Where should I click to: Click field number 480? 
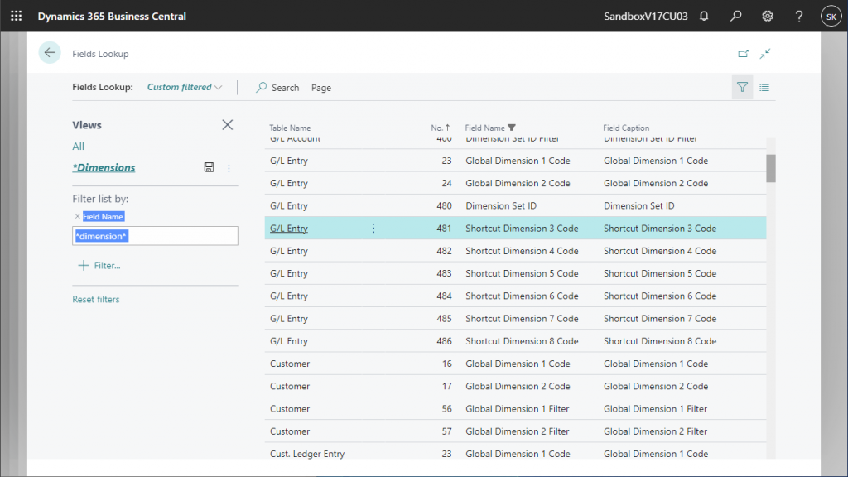point(444,206)
